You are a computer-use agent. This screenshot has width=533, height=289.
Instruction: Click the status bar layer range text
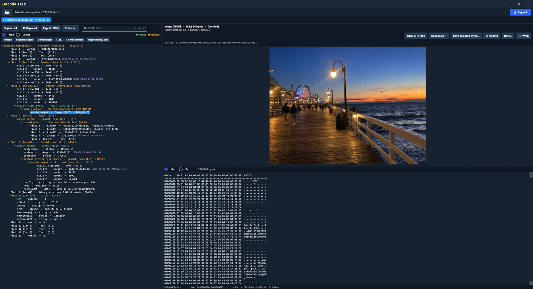[206, 287]
